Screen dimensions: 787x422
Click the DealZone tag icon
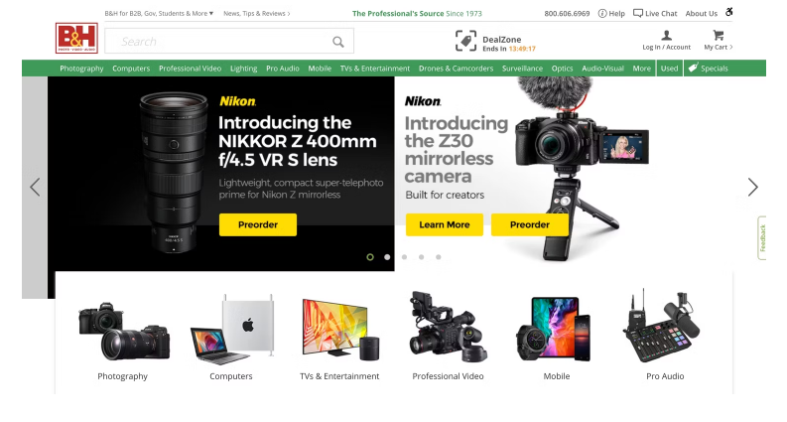click(x=465, y=41)
